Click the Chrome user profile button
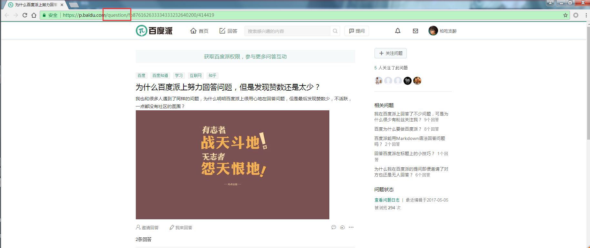 point(550,3)
